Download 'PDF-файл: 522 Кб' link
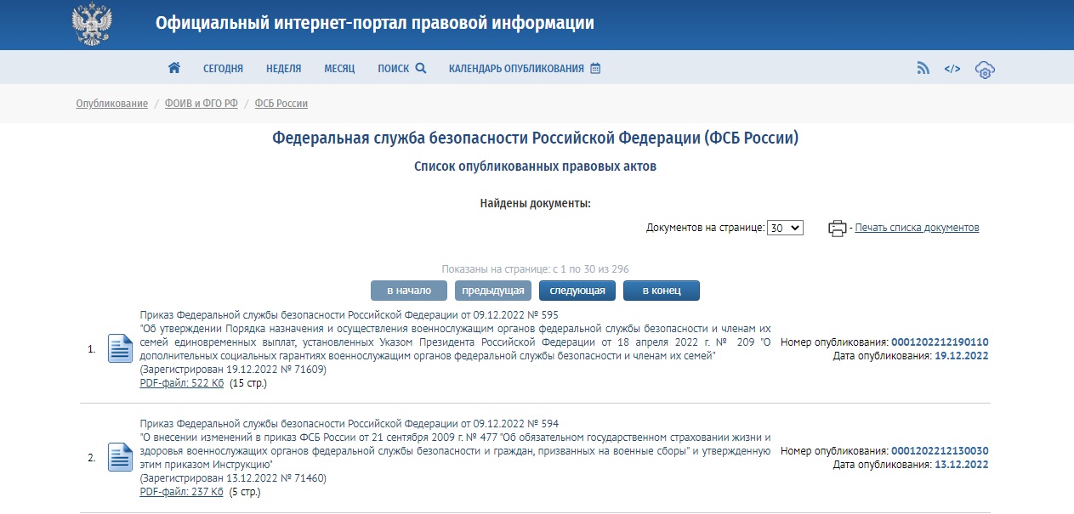 (x=181, y=383)
